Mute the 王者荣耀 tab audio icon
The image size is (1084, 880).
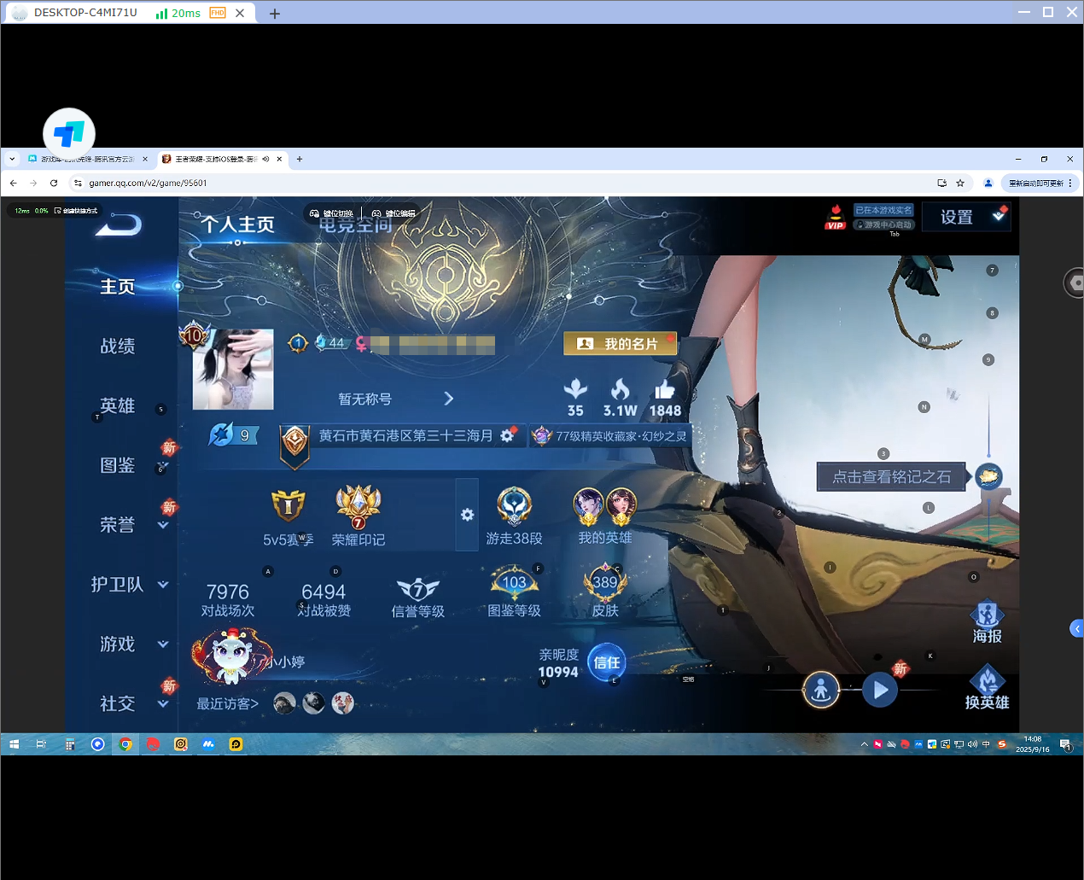pos(265,159)
